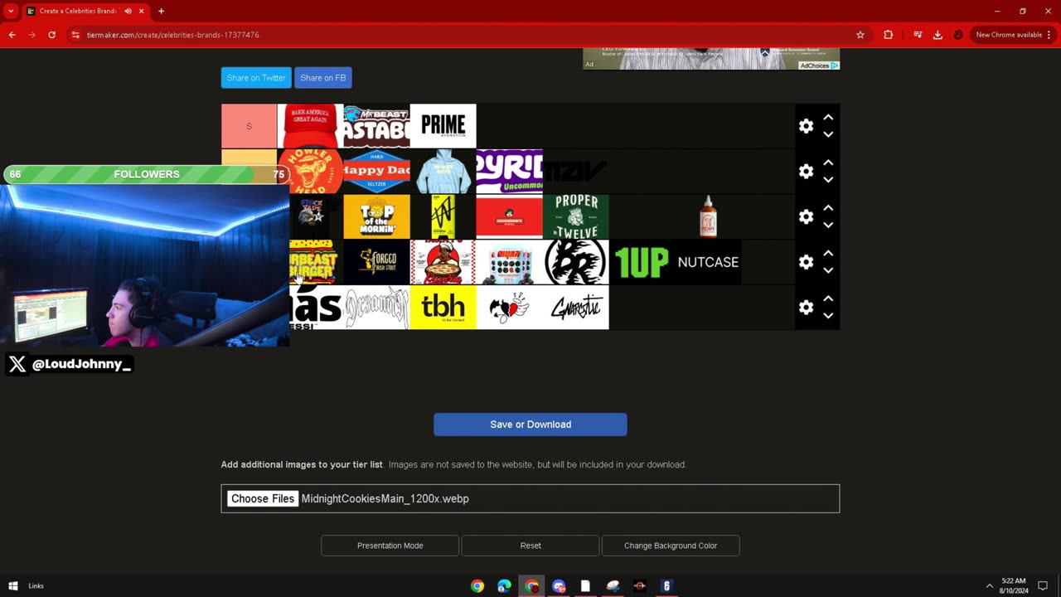The image size is (1061, 597).
Task: Select the Howler Head logo
Action: coord(310,172)
